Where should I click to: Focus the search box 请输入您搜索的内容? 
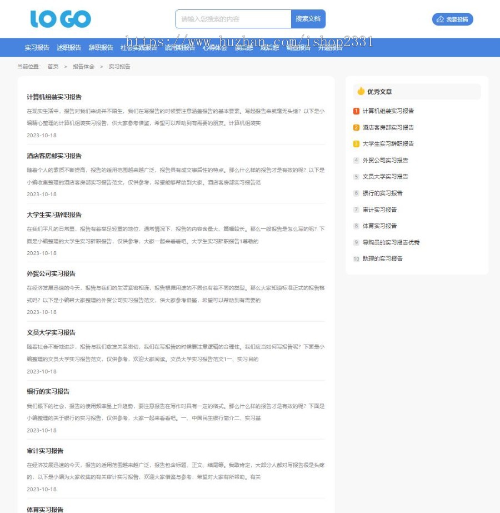pos(233,19)
